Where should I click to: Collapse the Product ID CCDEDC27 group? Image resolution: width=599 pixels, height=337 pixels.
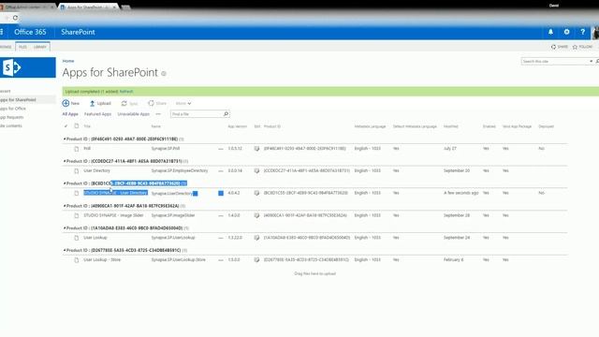pyautogui.click(x=65, y=161)
